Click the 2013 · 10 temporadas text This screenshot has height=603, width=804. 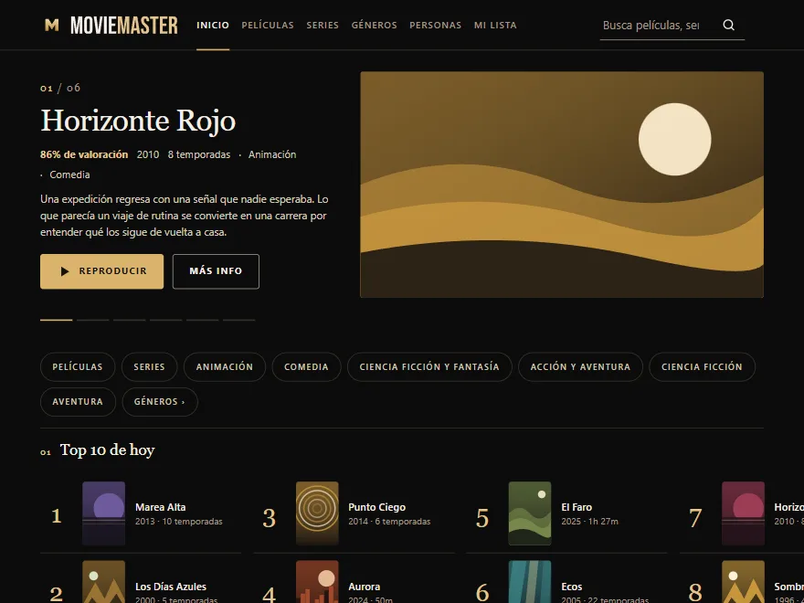179,522
